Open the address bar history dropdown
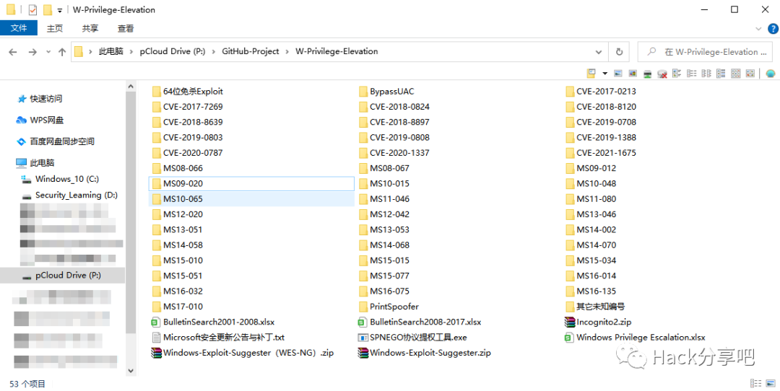Screen dimensions: 780x391 click(x=599, y=52)
